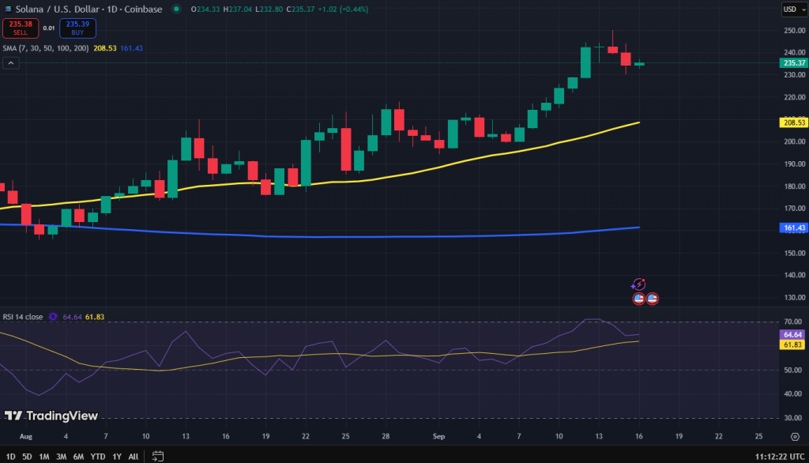Click the 250.00 price scale label

tap(795, 31)
